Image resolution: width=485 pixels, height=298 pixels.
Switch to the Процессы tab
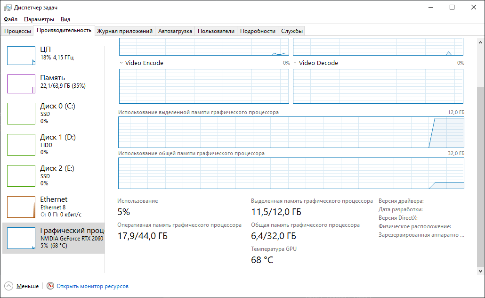tap(17, 31)
